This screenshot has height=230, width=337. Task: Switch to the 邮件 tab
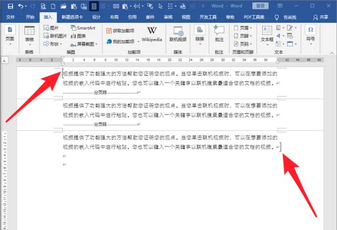pyautogui.click(x=150, y=17)
